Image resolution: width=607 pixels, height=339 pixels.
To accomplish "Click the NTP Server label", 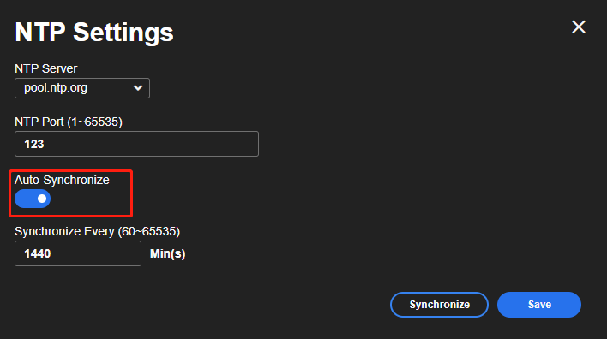I will (x=46, y=68).
